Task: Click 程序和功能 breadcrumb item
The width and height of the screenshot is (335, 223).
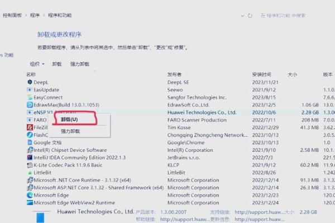Action: tap(60, 15)
